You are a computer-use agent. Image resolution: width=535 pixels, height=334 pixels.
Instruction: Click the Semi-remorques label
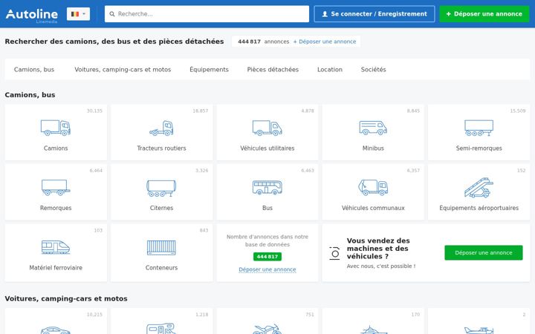coord(479,148)
